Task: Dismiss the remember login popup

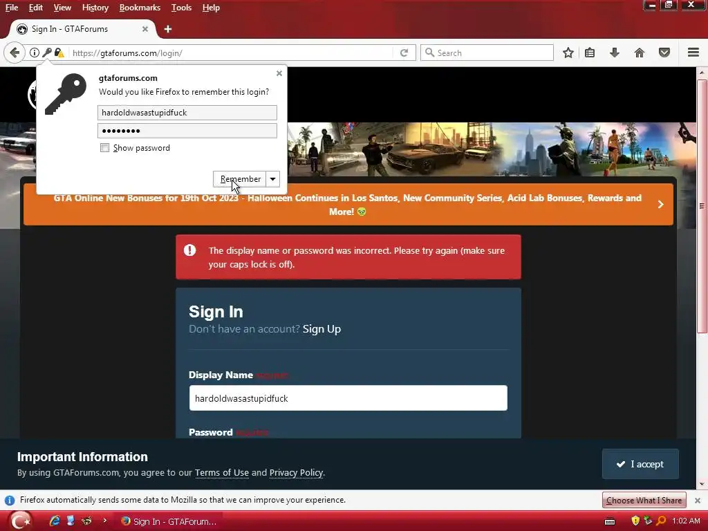Action: pyautogui.click(x=279, y=73)
